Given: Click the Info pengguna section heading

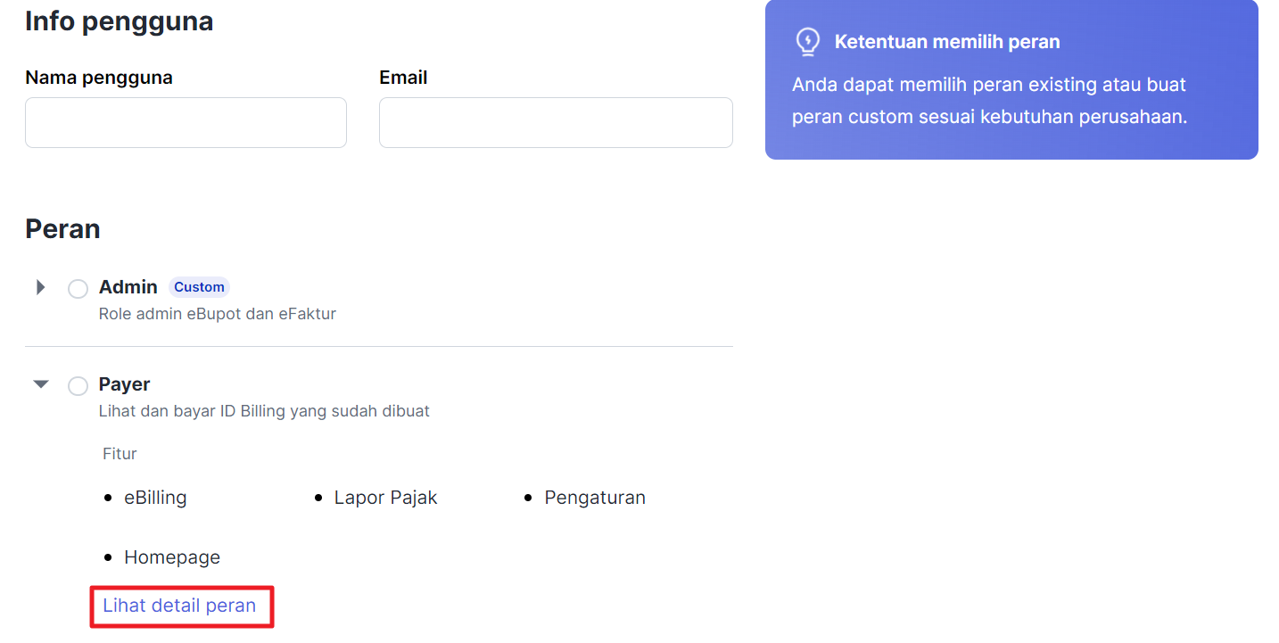Looking at the screenshot, I should click(x=119, y=21).
